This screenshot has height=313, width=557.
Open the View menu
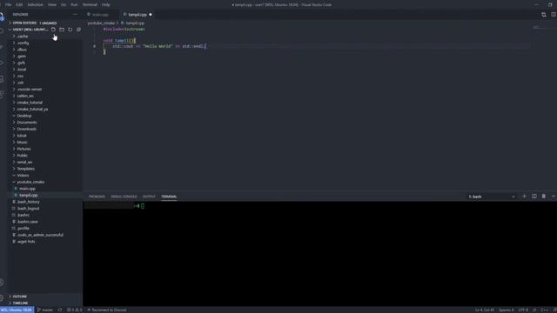[x=52, y=4]
